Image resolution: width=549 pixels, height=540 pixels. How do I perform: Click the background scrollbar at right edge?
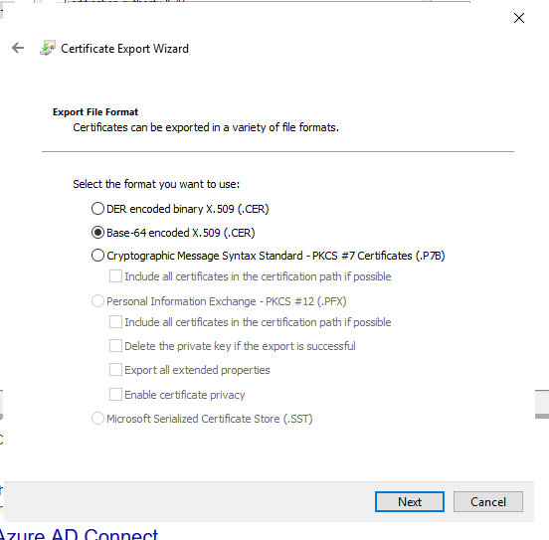coord(542,404)
